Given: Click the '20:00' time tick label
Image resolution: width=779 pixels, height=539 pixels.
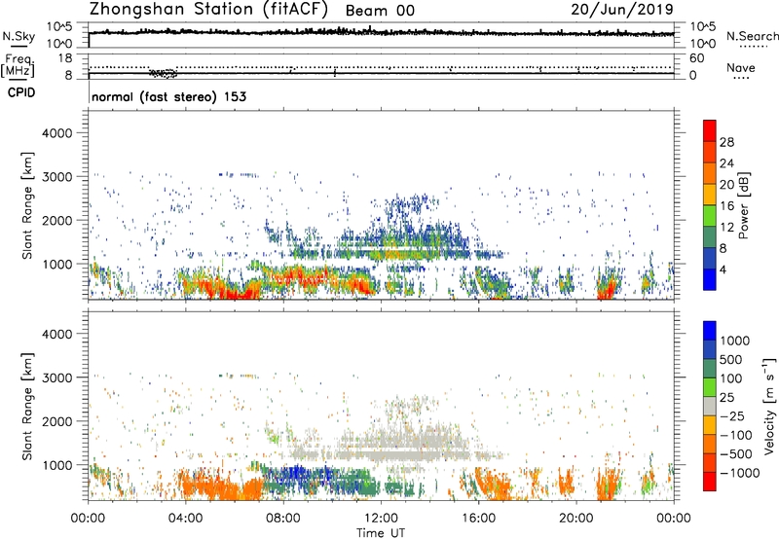Looking at the screenshot, I should click(x=576, y=519).
